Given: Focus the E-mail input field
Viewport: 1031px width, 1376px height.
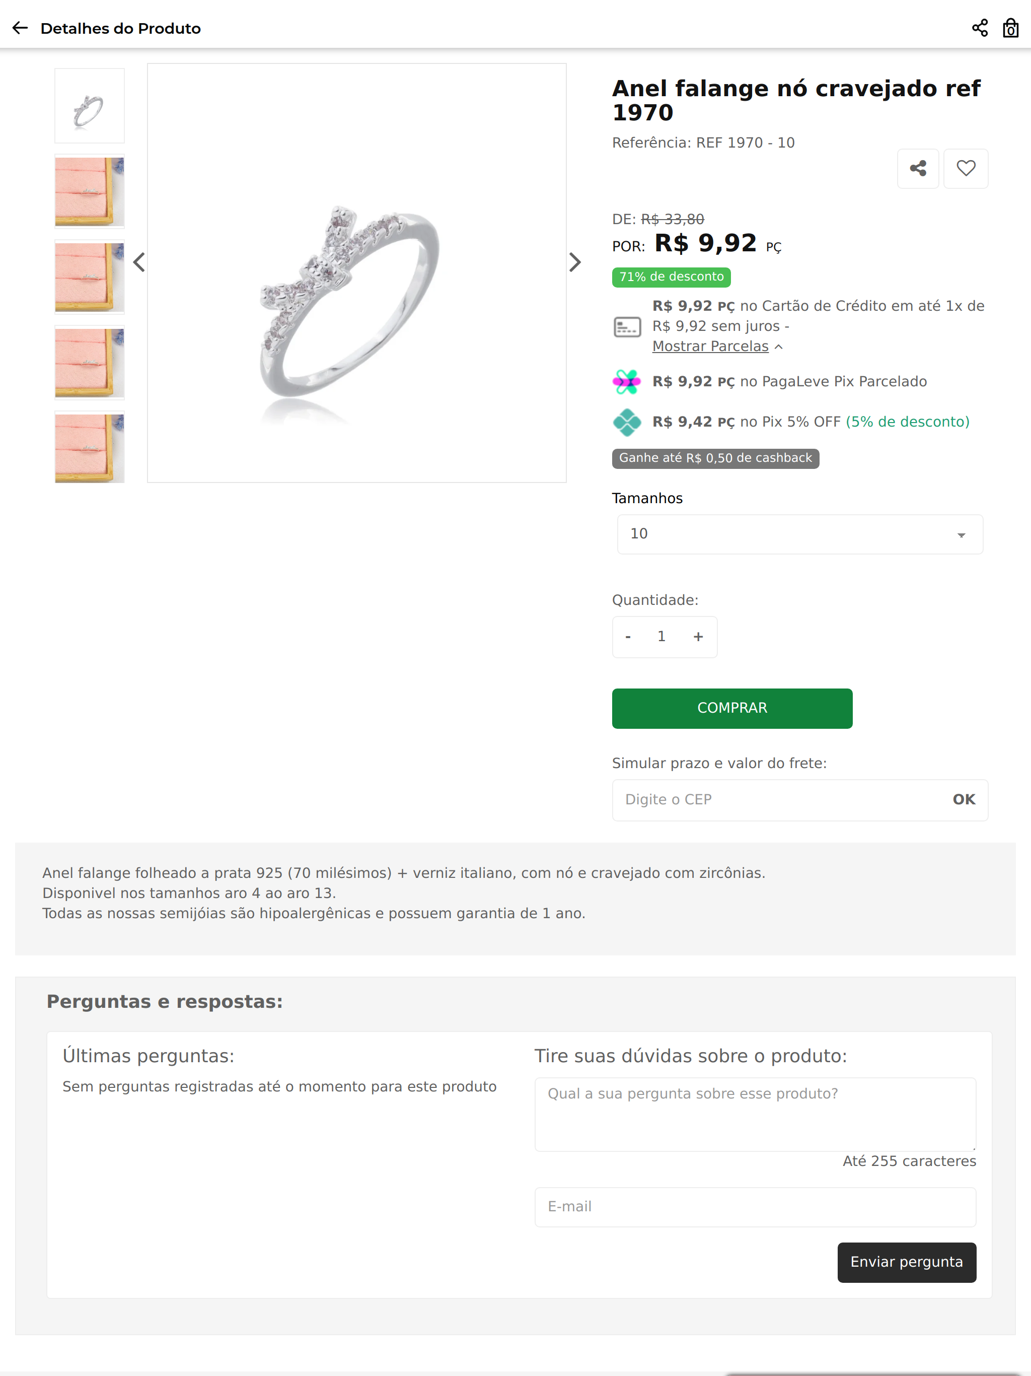Looking at the screenshot, I should tap(755, 1207).
